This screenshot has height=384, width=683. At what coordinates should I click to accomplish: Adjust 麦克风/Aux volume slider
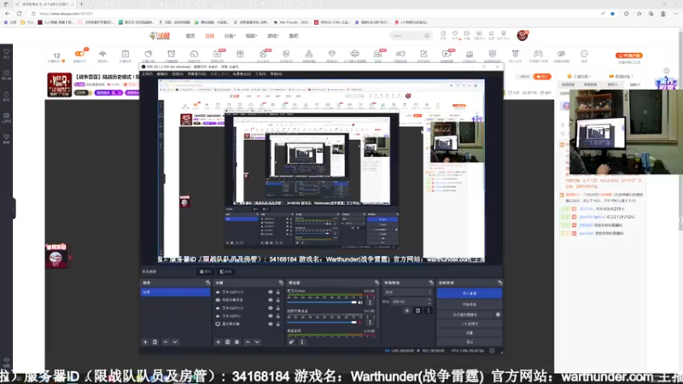tap(322, 302)
